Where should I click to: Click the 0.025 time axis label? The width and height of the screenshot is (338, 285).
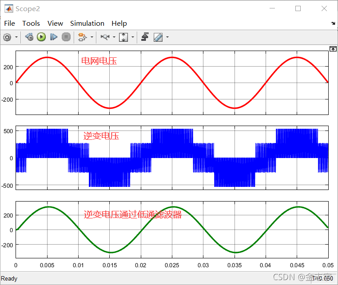click(172, 265)
